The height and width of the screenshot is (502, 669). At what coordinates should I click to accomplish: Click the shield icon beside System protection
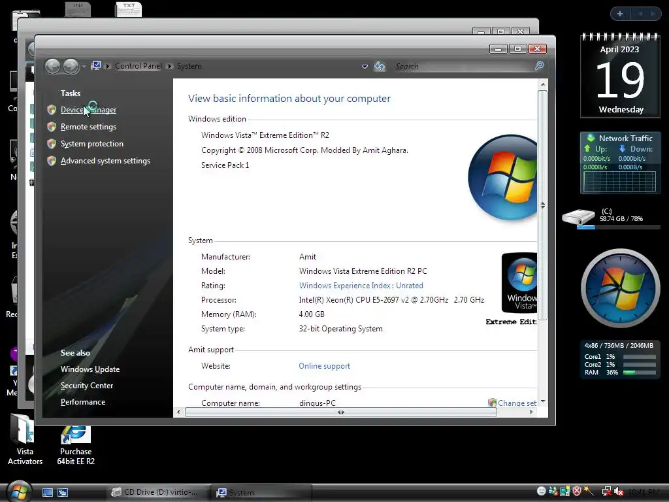(52, 144)
